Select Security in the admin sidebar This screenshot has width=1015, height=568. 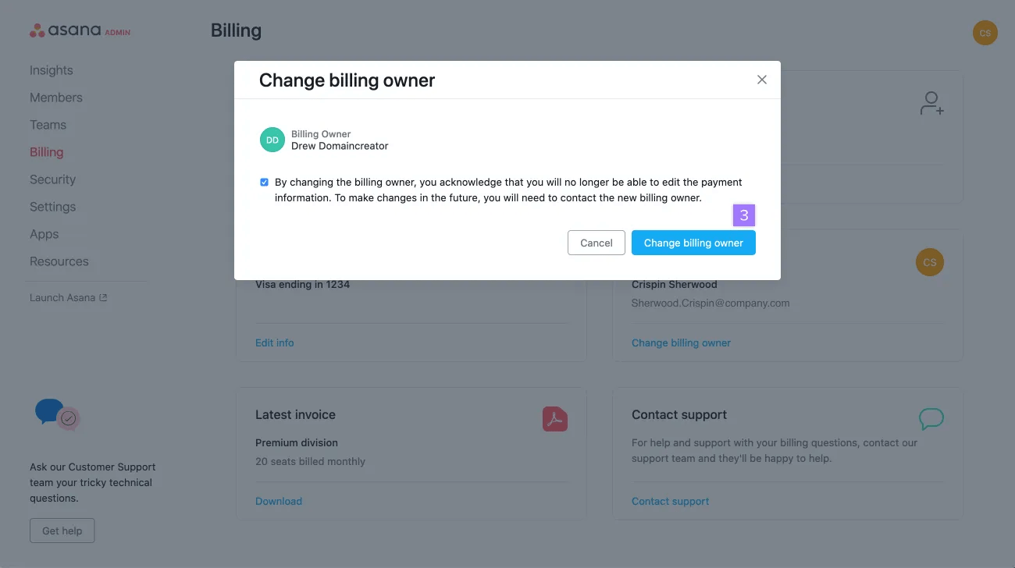coord(53,179)
